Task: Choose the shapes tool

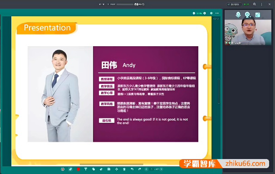Action: (93, 169)
